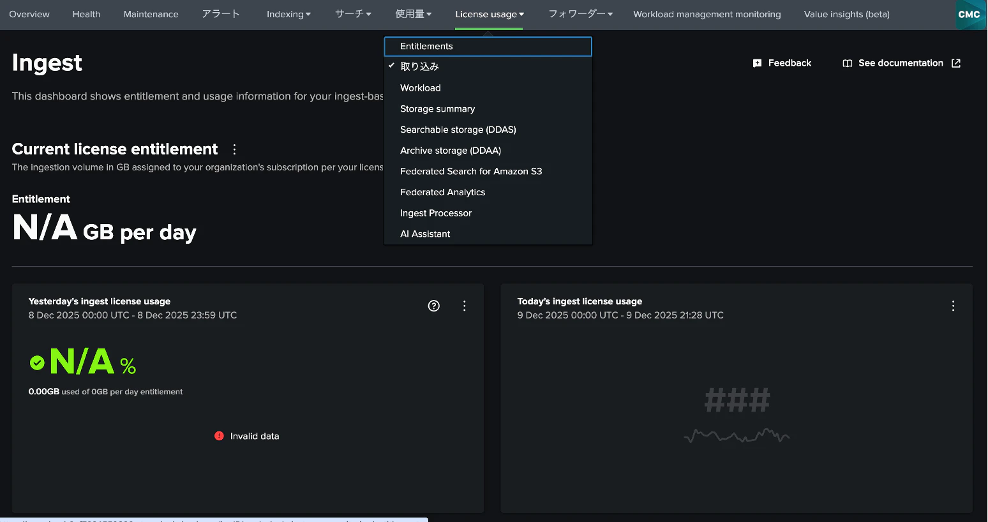Click the Entitlement label
Screen dimensions: 988x522
click(x=41, y=199)
